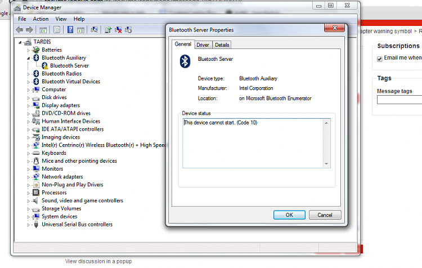The width and height of the screenshot is (422, 268).
Task: Close the Bluetooth Server Properties dialog
Action: (x=335, y=28)
